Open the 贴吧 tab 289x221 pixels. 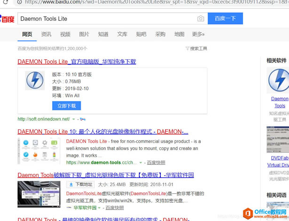[141, 34]
